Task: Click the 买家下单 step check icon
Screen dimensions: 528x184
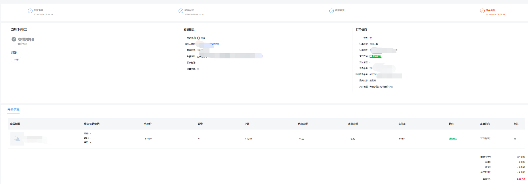Action: click(x=30, y=11)
